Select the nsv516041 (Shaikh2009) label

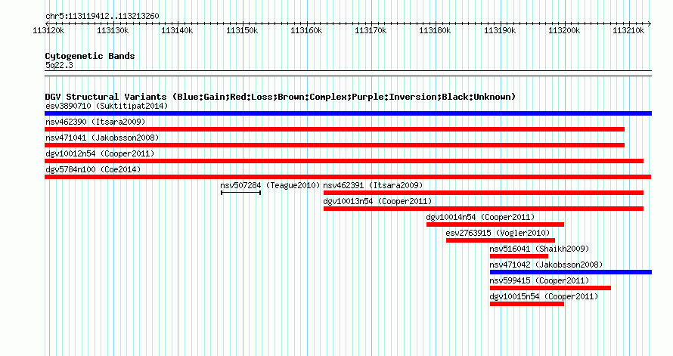click(539, 249)
